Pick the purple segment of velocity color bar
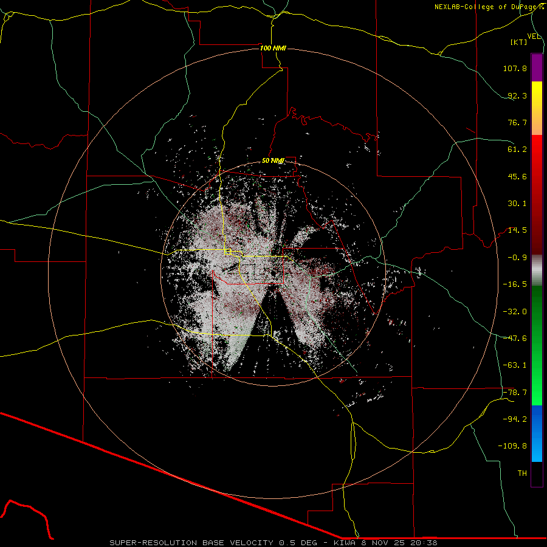The width and height of the screenshot is (547, 547). pyautogui.click(x=537, y=67)
